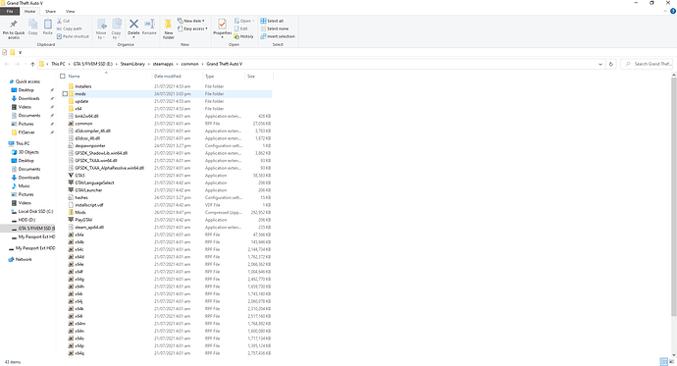The image size is (677, 366).
Task: Tick the select-all checkbox beside Name
Action: (63, 76)
